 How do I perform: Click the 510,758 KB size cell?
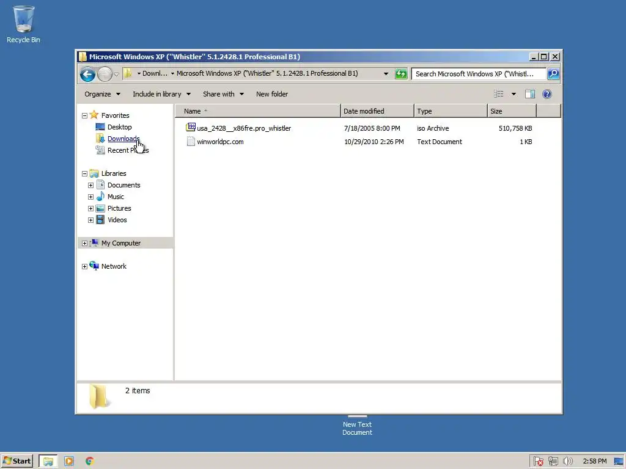click(x=515, y=128)
